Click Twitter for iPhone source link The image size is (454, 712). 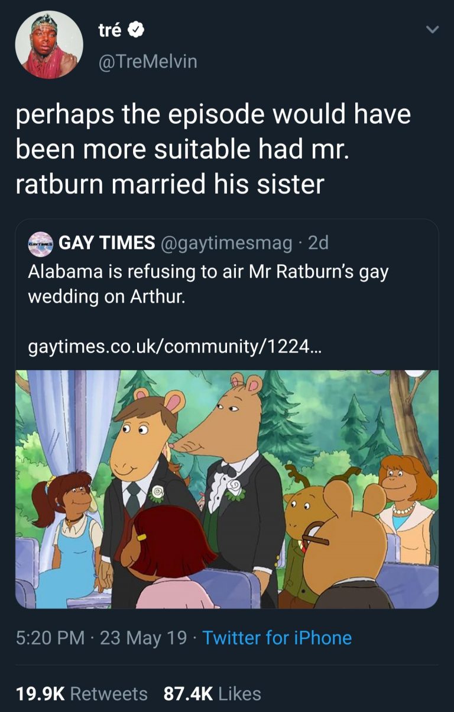tap(277, 638)
